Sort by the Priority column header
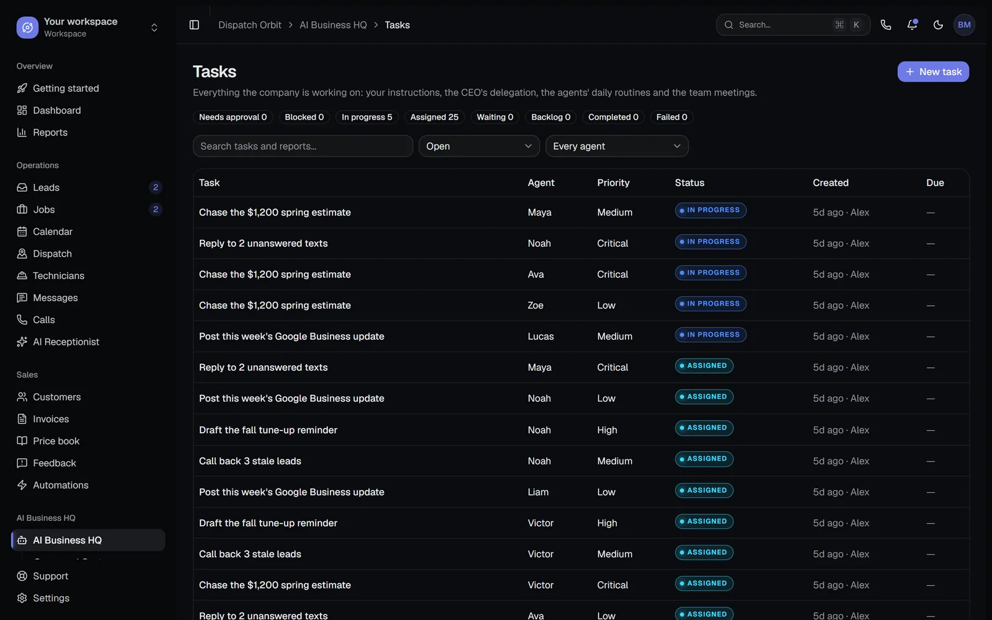 tap(613, 183)
